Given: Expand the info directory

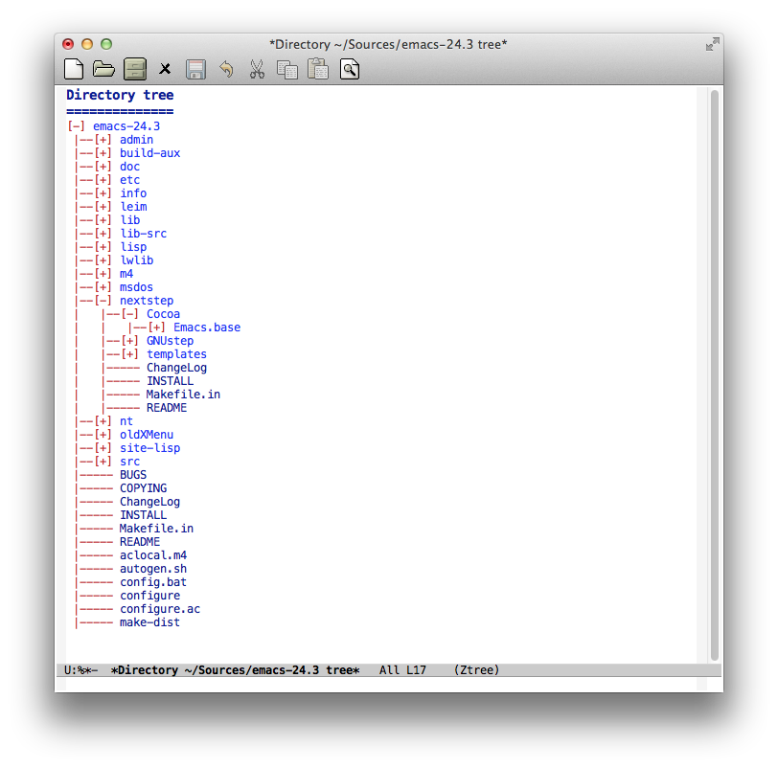Looking at the screenshot, I should [x=103, y=193].
